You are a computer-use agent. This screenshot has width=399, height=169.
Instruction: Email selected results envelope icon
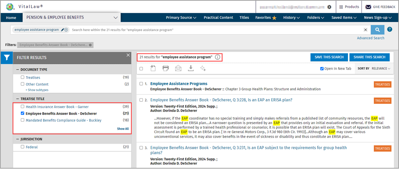coord(178,68)
